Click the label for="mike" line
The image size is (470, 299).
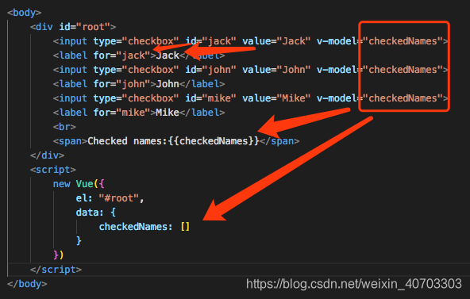pos(139,113)
